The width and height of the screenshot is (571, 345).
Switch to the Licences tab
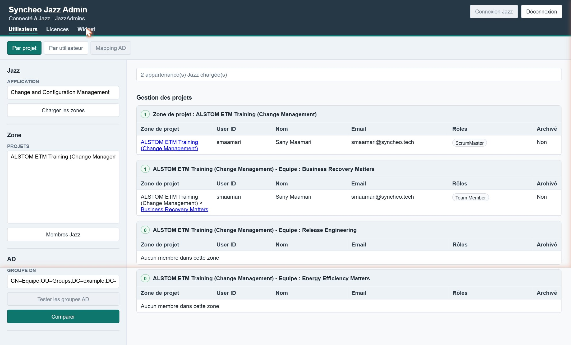(57, 29)
